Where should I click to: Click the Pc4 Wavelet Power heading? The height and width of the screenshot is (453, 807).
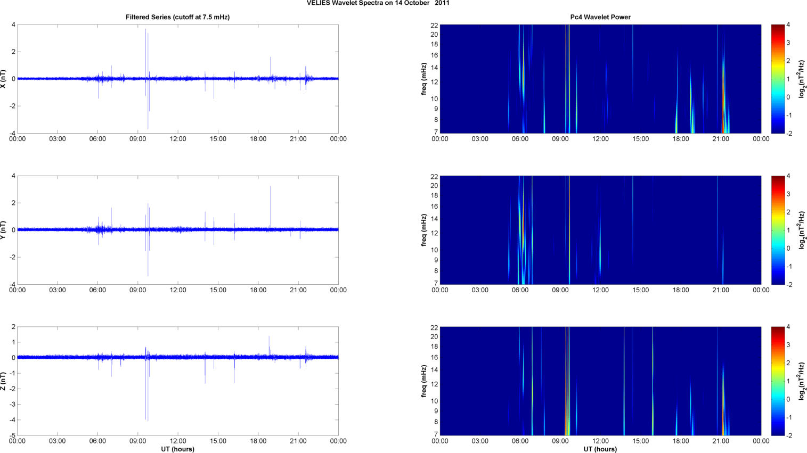(600, 17)
